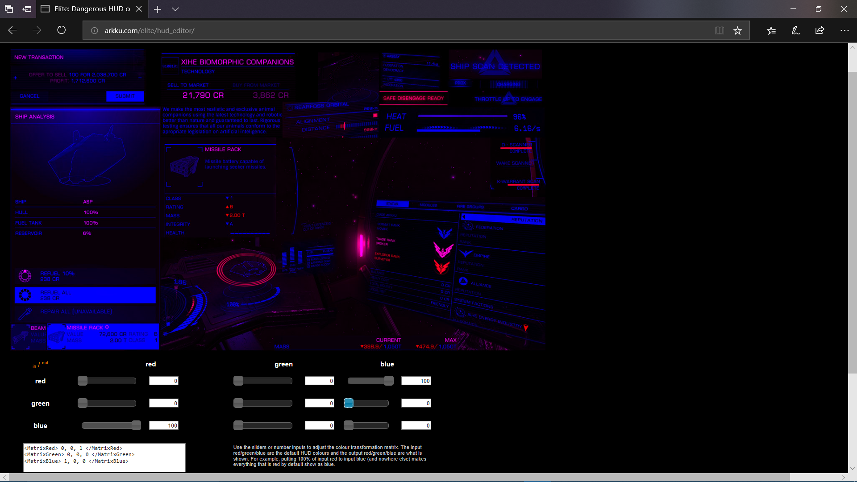Click the Matrix XML output text box
Screen dimensions: 857x482
click(104, 457)
